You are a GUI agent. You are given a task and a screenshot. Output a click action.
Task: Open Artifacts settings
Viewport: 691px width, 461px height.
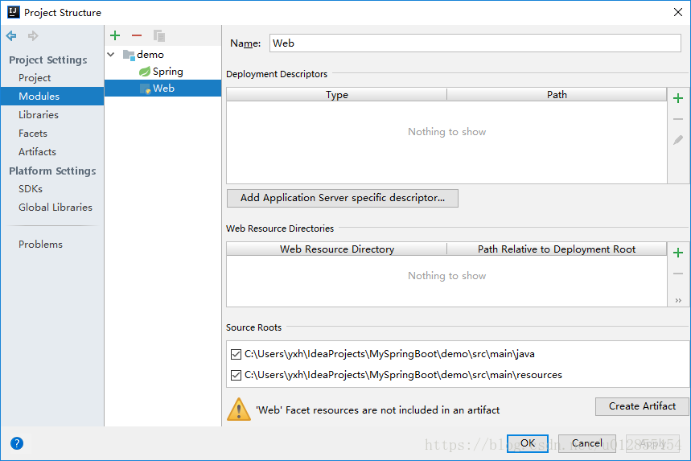pos(37,152)
